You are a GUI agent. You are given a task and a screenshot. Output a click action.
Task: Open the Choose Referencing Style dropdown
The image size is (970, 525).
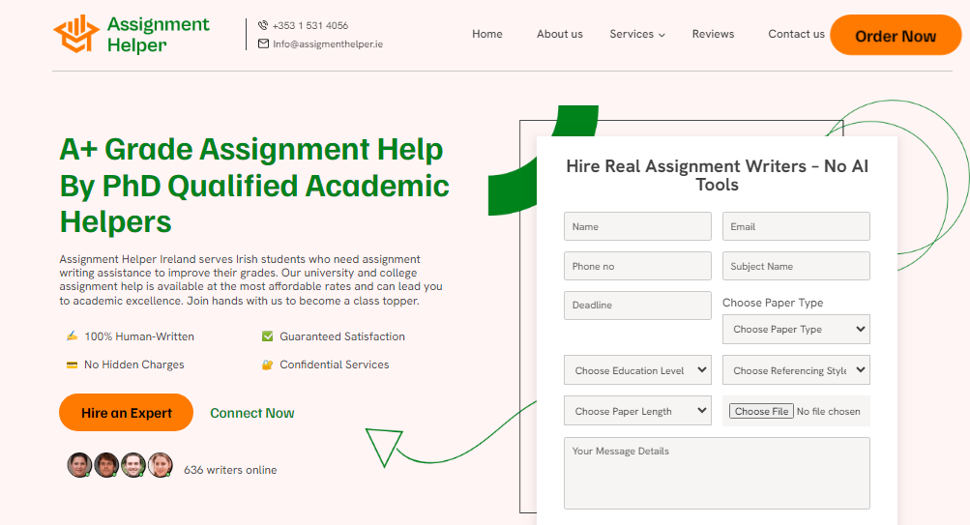point(796,370)
